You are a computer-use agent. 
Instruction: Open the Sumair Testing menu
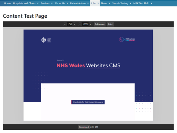click(x=120, y=3)
